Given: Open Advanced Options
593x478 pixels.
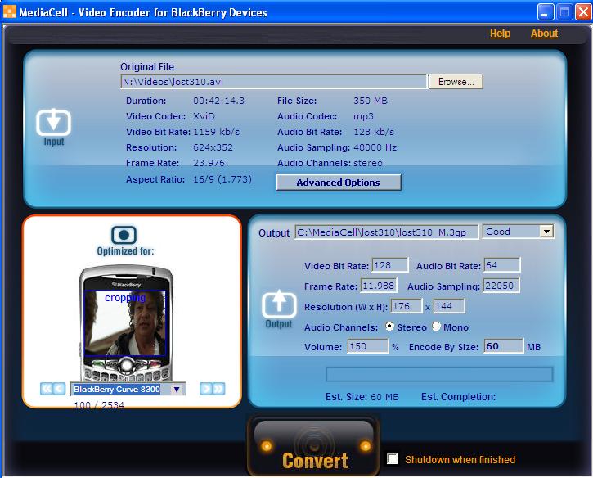Looking at the screenshot, I should (339, 183).
